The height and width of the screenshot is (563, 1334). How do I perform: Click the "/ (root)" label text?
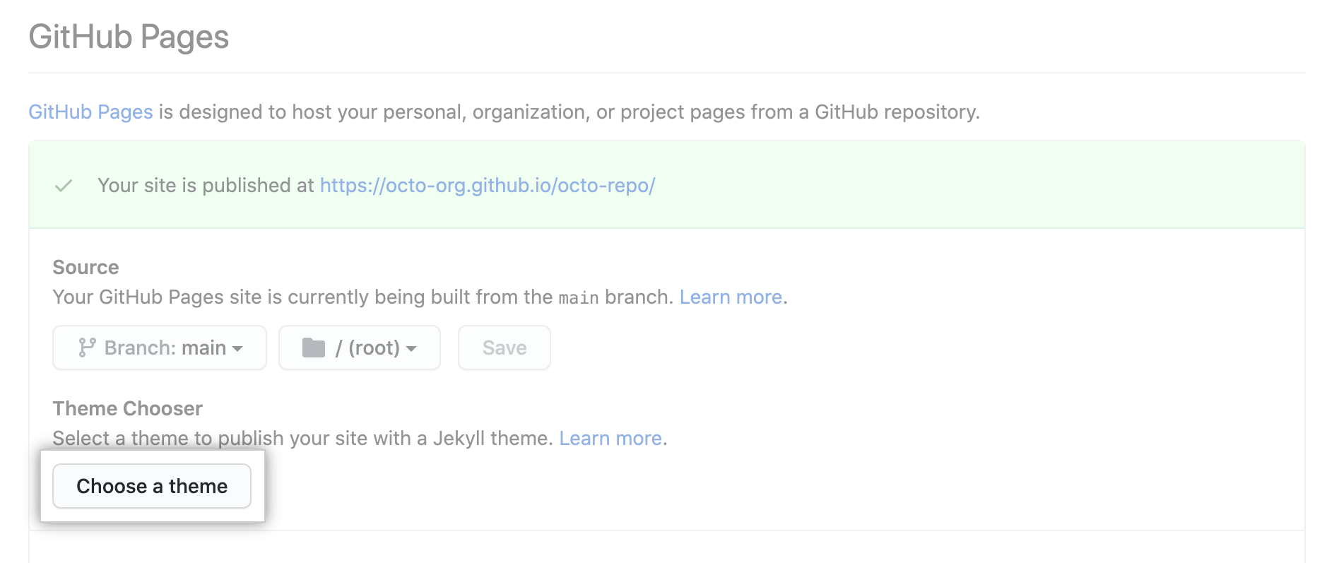pyautogui.click(x=367, y=348)
